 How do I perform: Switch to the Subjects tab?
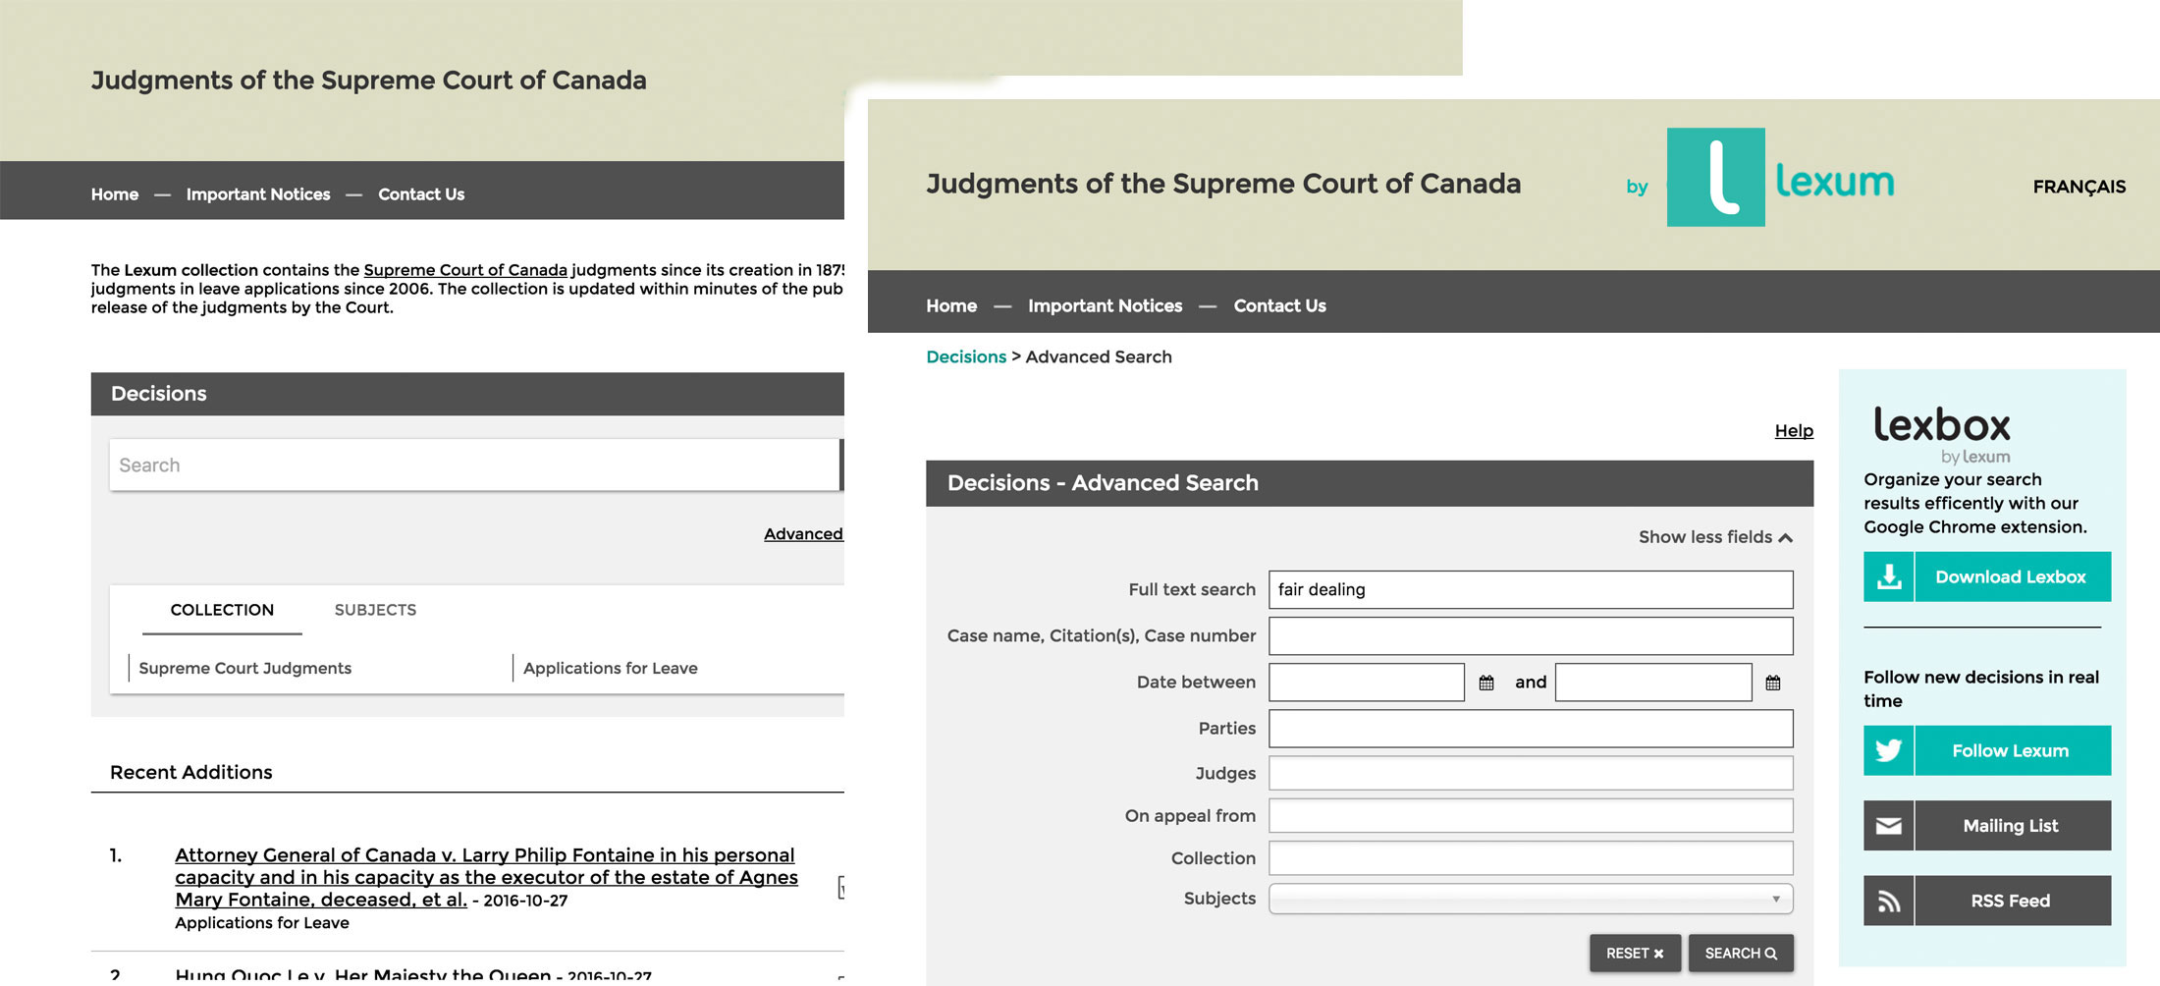click(375, 610)
